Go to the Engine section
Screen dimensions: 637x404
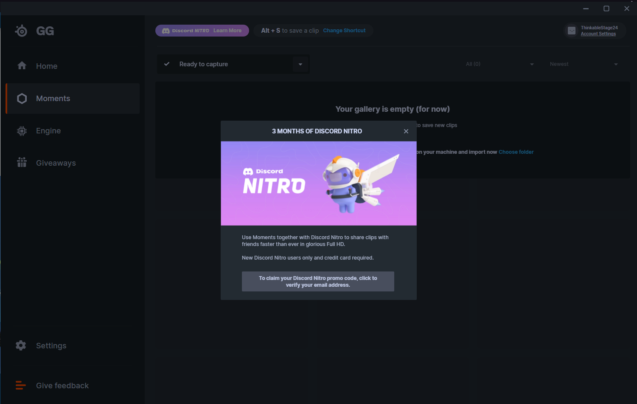73,131
